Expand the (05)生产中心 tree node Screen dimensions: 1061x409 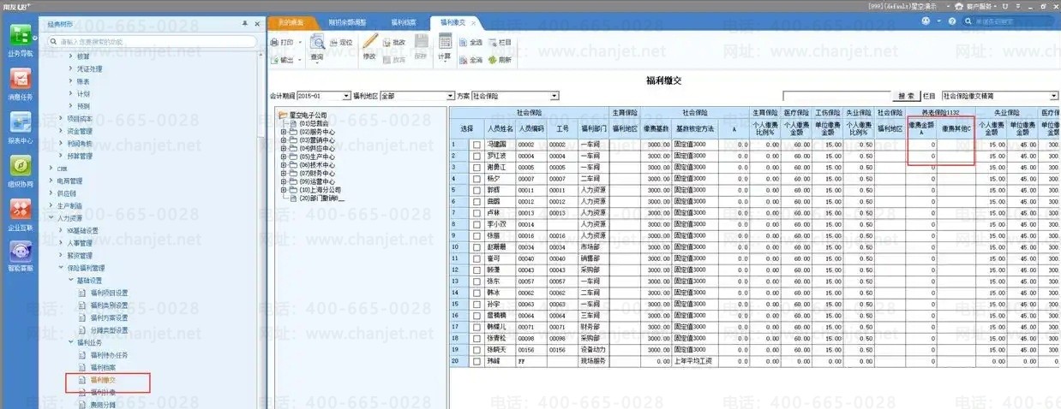(284, 157)
